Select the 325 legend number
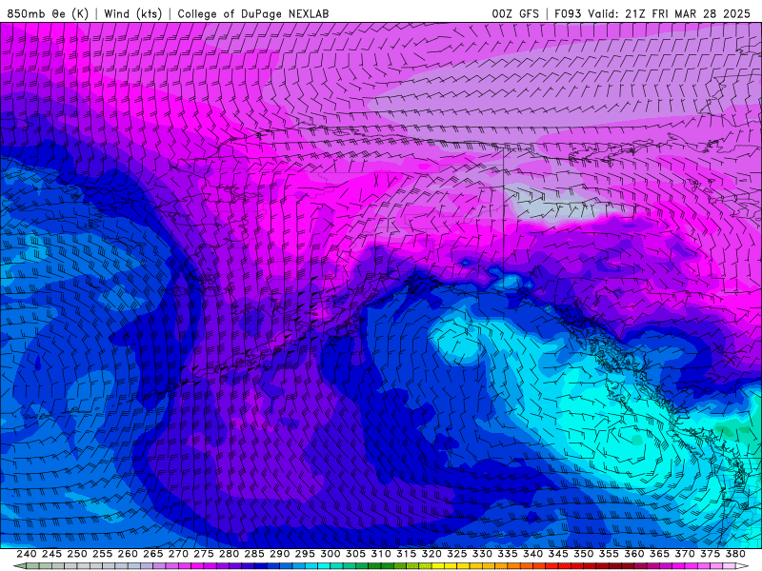This screenshot has height=571, width=762. point(457,554)
